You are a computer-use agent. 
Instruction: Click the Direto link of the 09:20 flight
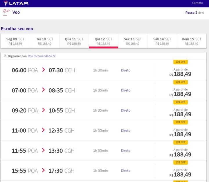click(x=126, y=110)
